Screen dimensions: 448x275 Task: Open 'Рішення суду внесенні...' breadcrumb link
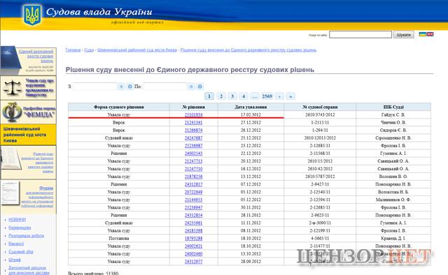248,50
